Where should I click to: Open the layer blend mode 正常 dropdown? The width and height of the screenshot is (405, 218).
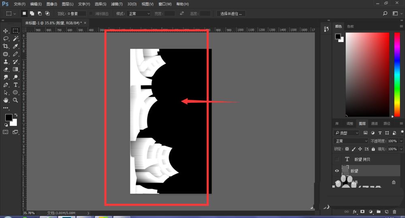pyautogui.click(x=351, y=141)
